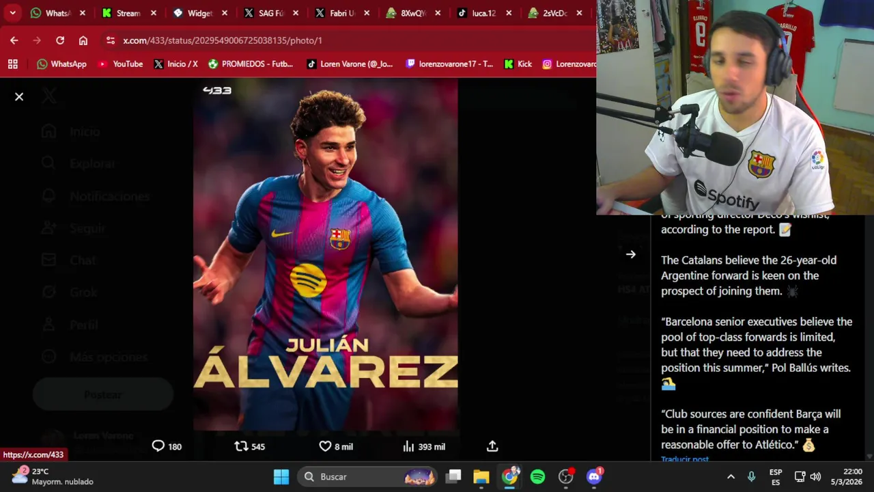Close the luca.12 tab
874x492 pixels.
point(509,13)
